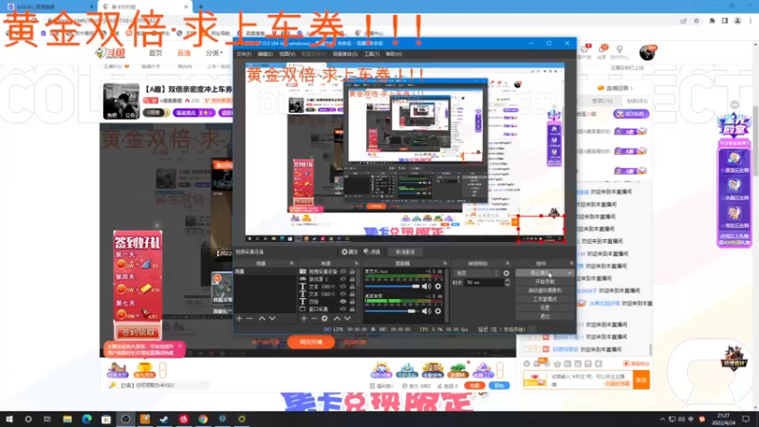Pop out the audio mixer dock panel
Screen dimensions: 759x427
[445, 264]
